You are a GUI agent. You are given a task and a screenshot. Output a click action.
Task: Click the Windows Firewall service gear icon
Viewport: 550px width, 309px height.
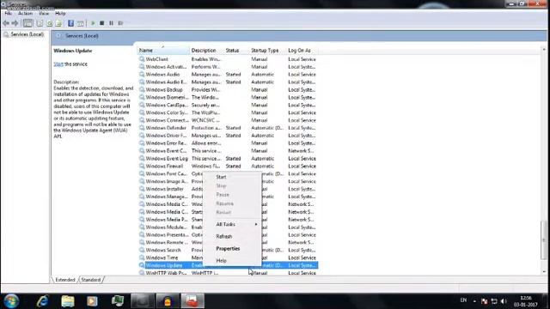(142, 166)
